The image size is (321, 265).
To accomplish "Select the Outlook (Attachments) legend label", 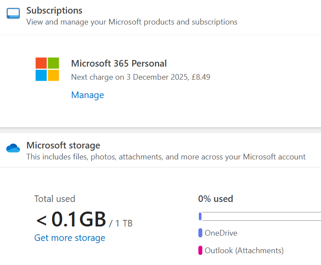I will 244,251.
